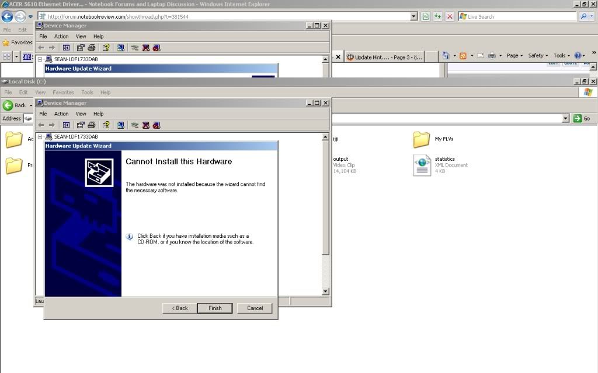Click Disable device icon in Device Manager over Local Disk
This screenshot has width=598, height=373.
point(157,125)
